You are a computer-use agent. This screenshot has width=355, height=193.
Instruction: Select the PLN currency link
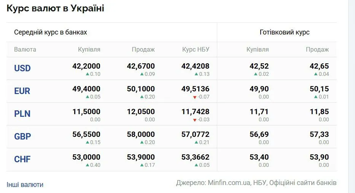[22, 114]
